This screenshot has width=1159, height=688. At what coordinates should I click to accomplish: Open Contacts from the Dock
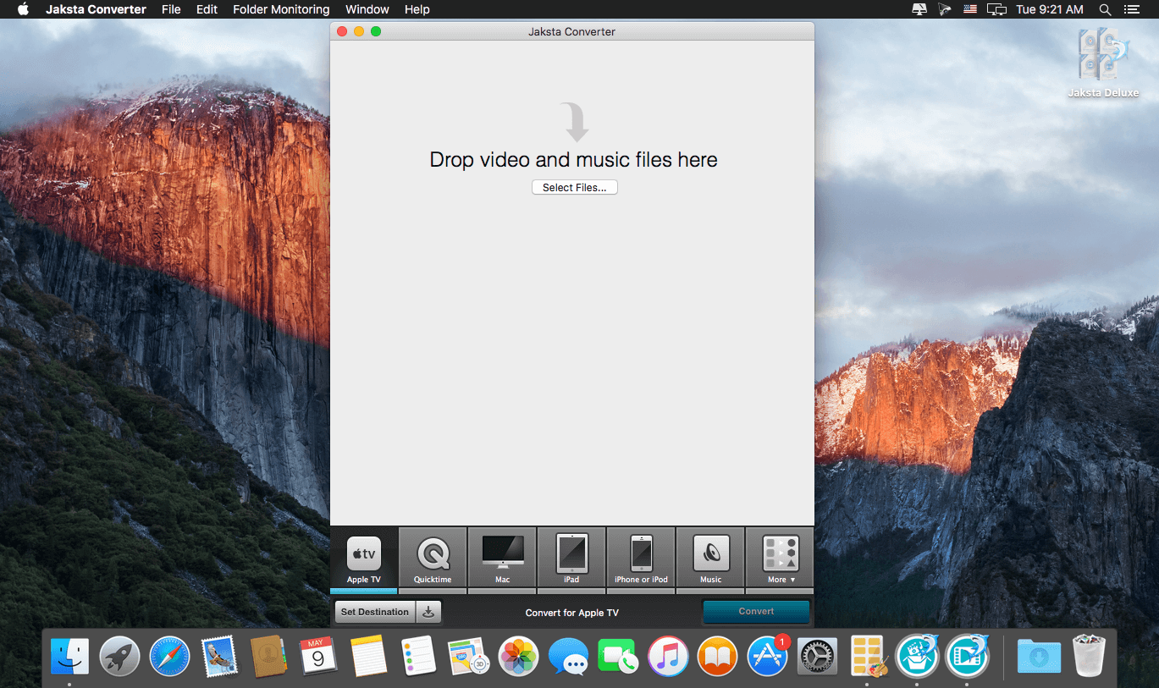click(269, 657)
